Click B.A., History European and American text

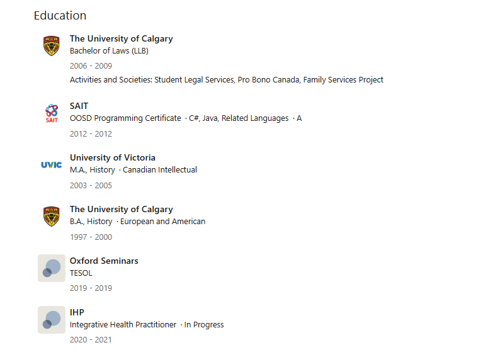(137, 222)
